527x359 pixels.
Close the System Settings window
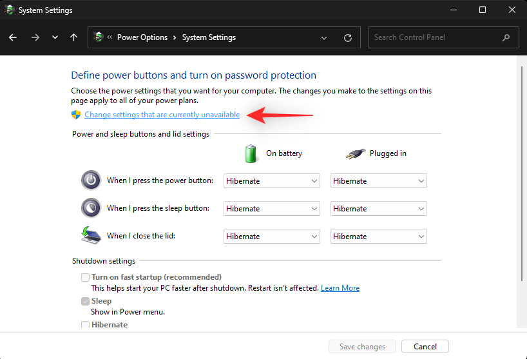point(512,10)
